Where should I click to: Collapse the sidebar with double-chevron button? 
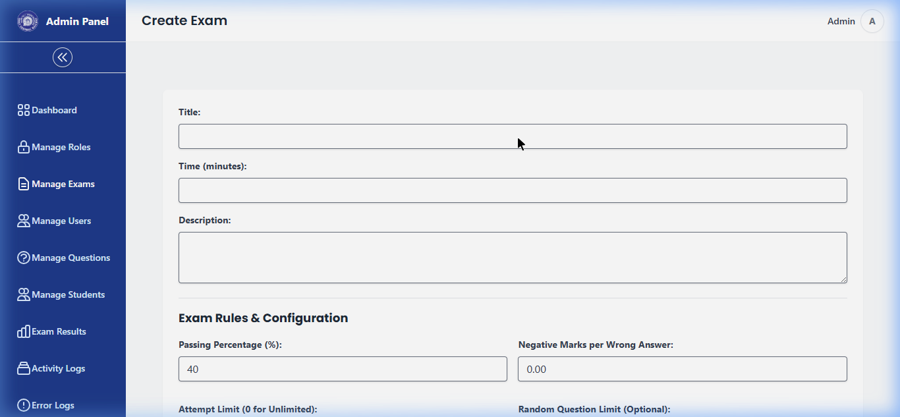click(63, 57)
